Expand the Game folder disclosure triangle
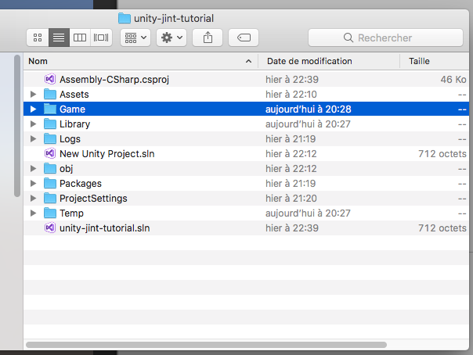The height and width of the screenshot is (355, 473). [33, 109]
